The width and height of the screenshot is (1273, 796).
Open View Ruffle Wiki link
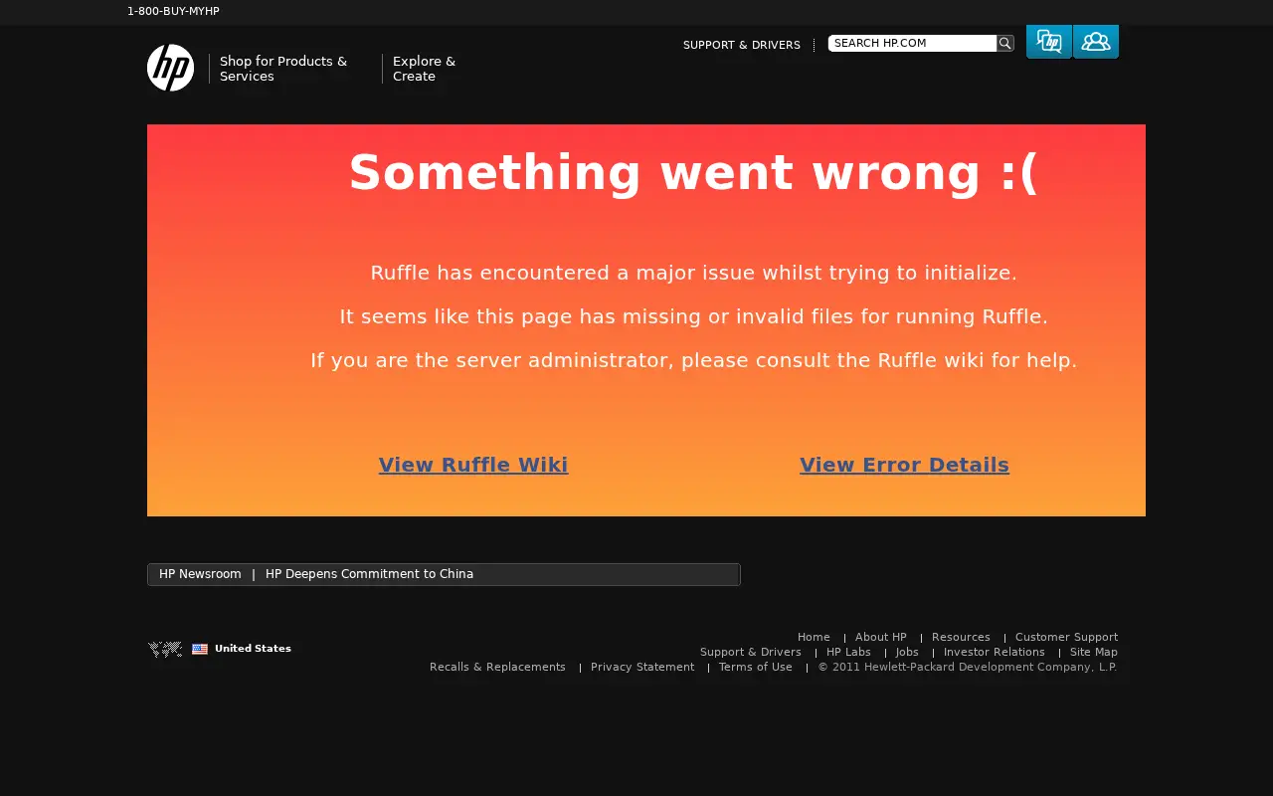coord(473,465)
